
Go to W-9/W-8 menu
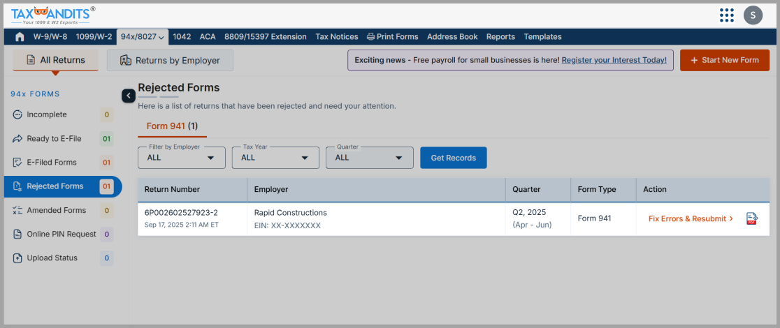point(50,37)
